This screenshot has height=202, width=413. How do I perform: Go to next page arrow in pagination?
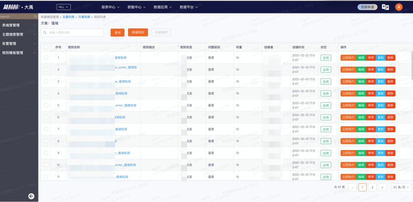[382, 187]
